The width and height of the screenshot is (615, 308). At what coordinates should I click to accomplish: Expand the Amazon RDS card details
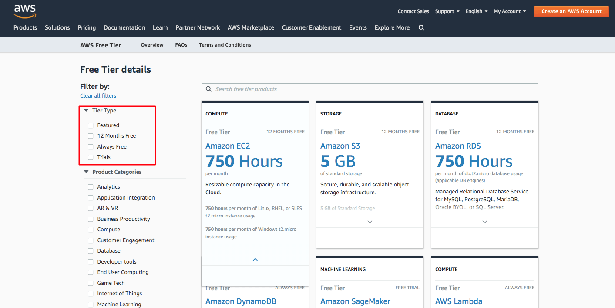(485, 222)
